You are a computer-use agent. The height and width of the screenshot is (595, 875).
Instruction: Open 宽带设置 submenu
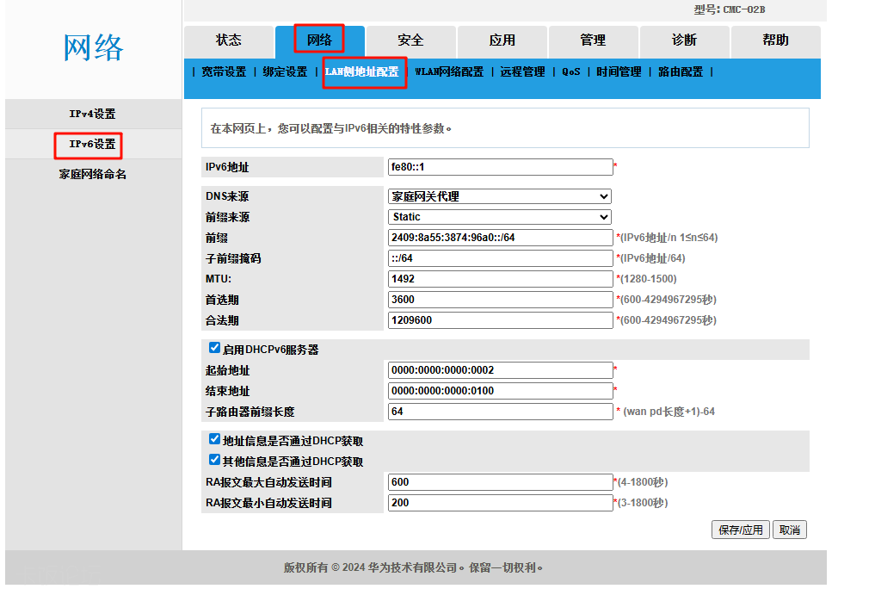224,72
